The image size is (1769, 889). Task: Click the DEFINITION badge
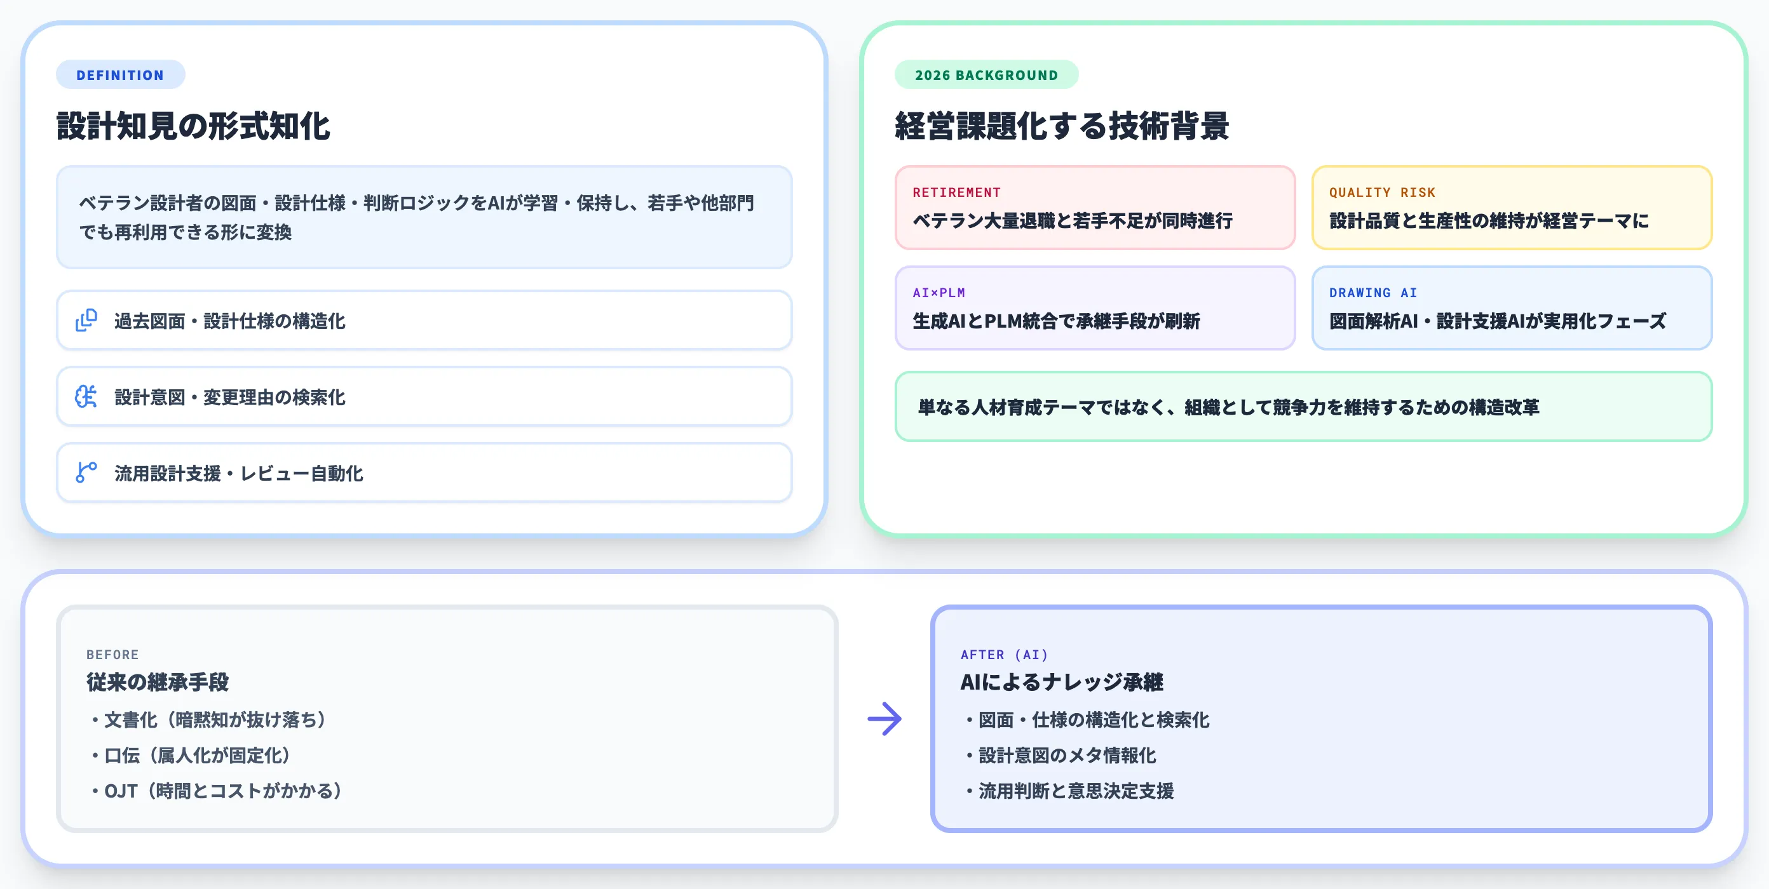pos(120,75)
